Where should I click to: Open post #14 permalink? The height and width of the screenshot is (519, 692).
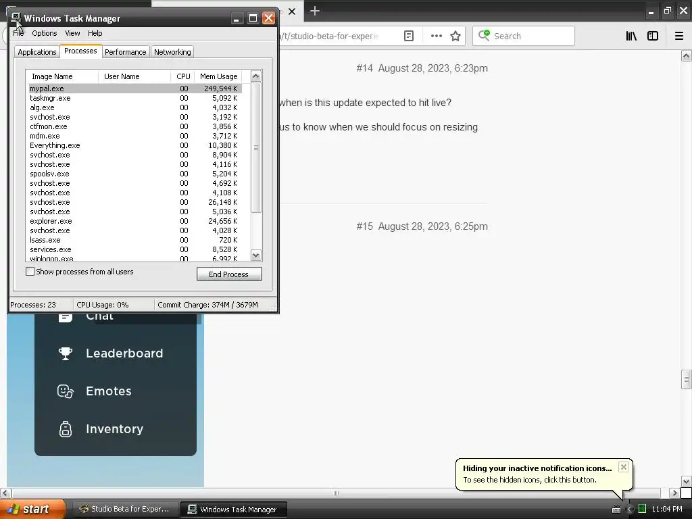coord(364,68)
